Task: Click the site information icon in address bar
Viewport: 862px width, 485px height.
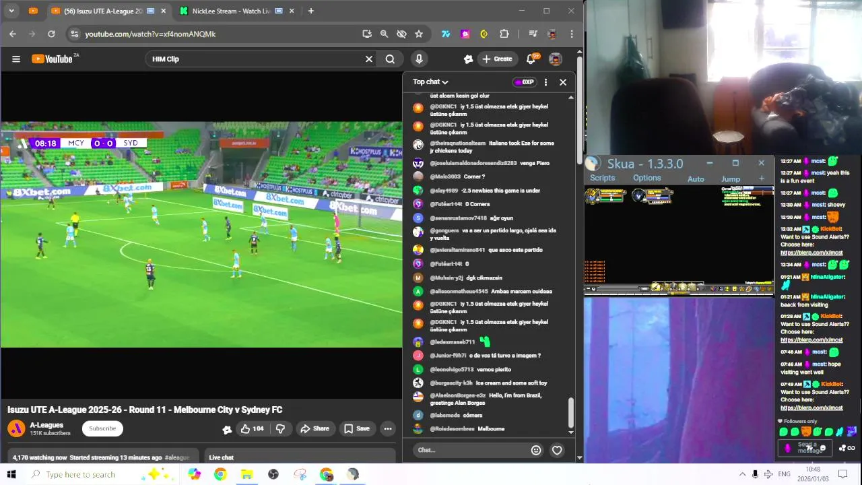Action: 74,34
